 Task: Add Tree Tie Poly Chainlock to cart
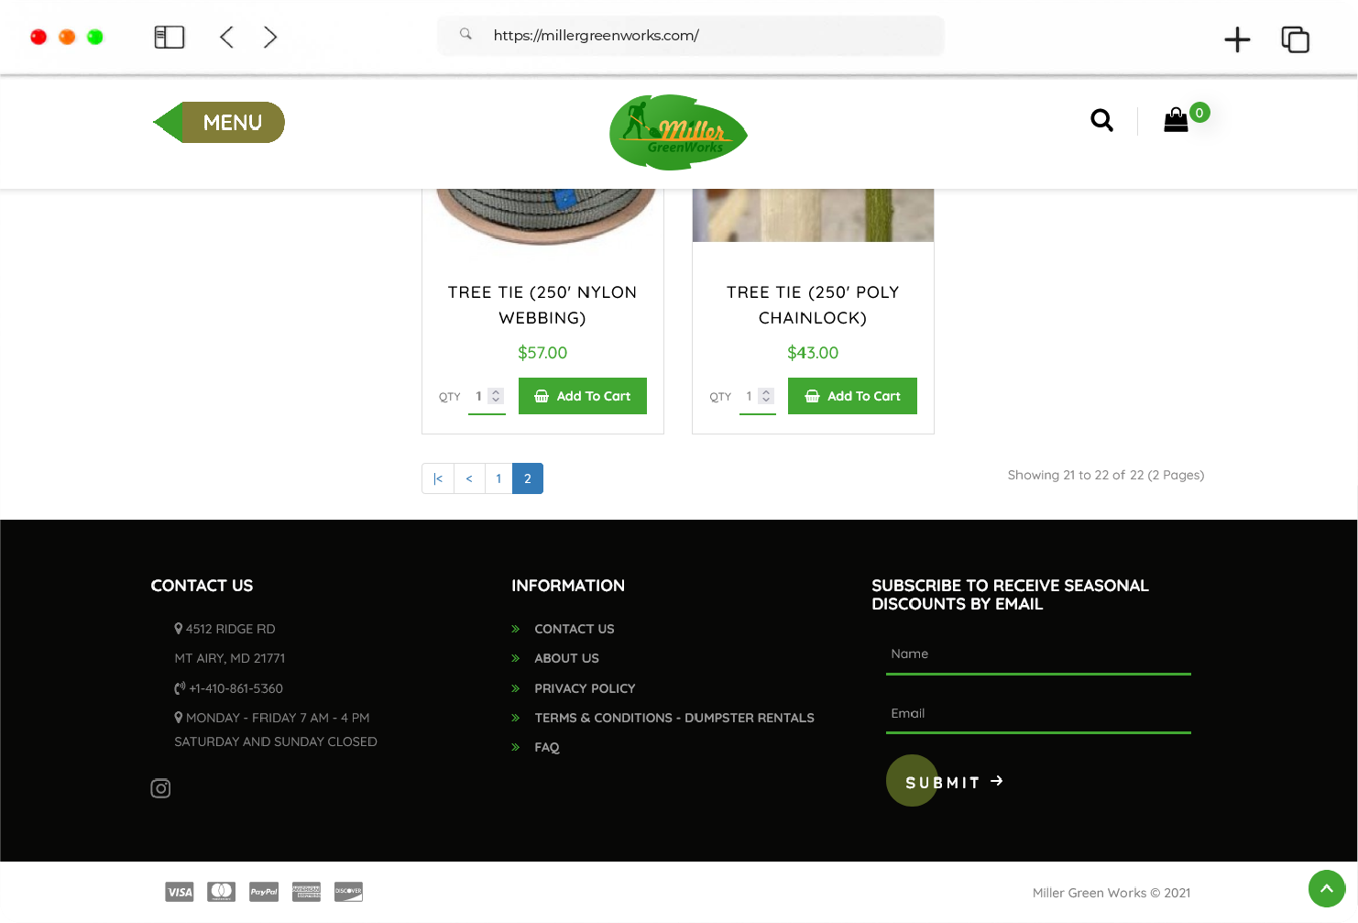852,396
